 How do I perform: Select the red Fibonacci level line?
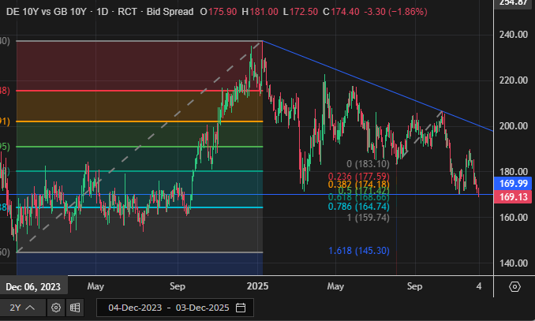(142, 91)
